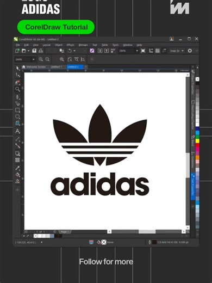Select the Crop tool
212x283 pixels.
click(x=17, y=82)
